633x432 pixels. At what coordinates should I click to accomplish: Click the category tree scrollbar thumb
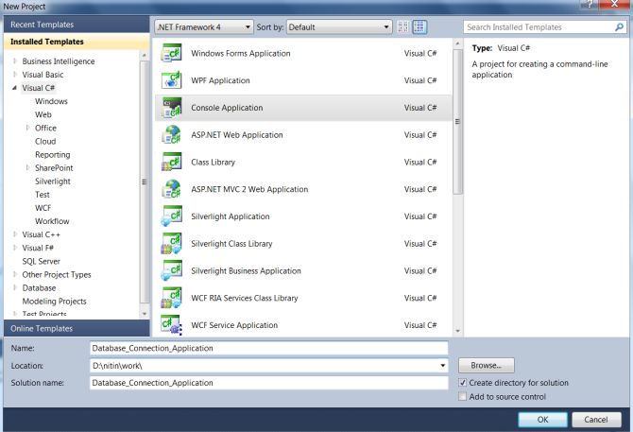(x=145, y=181)
